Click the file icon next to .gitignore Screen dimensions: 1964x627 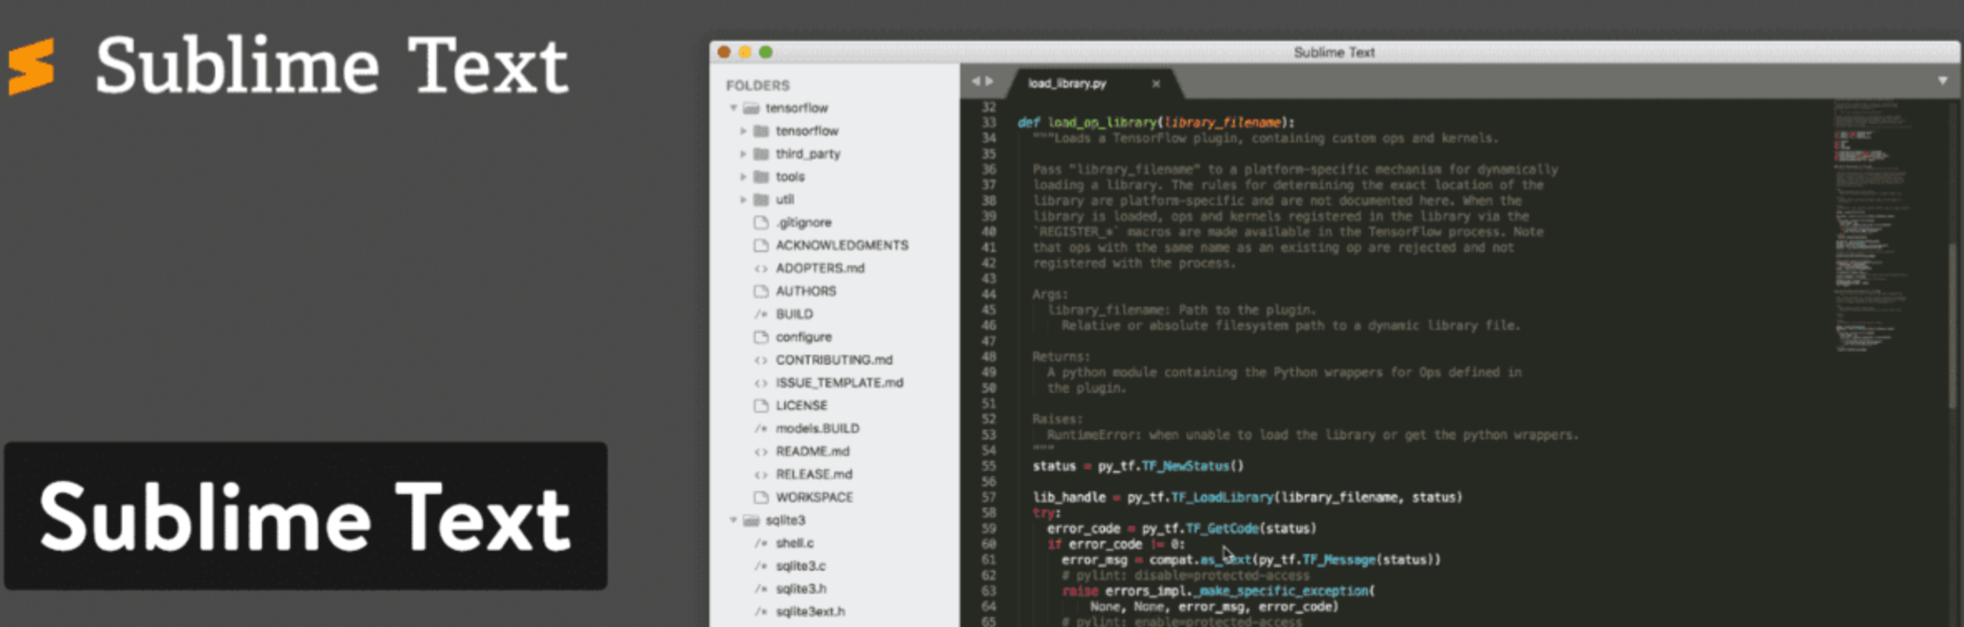[761, 223]
